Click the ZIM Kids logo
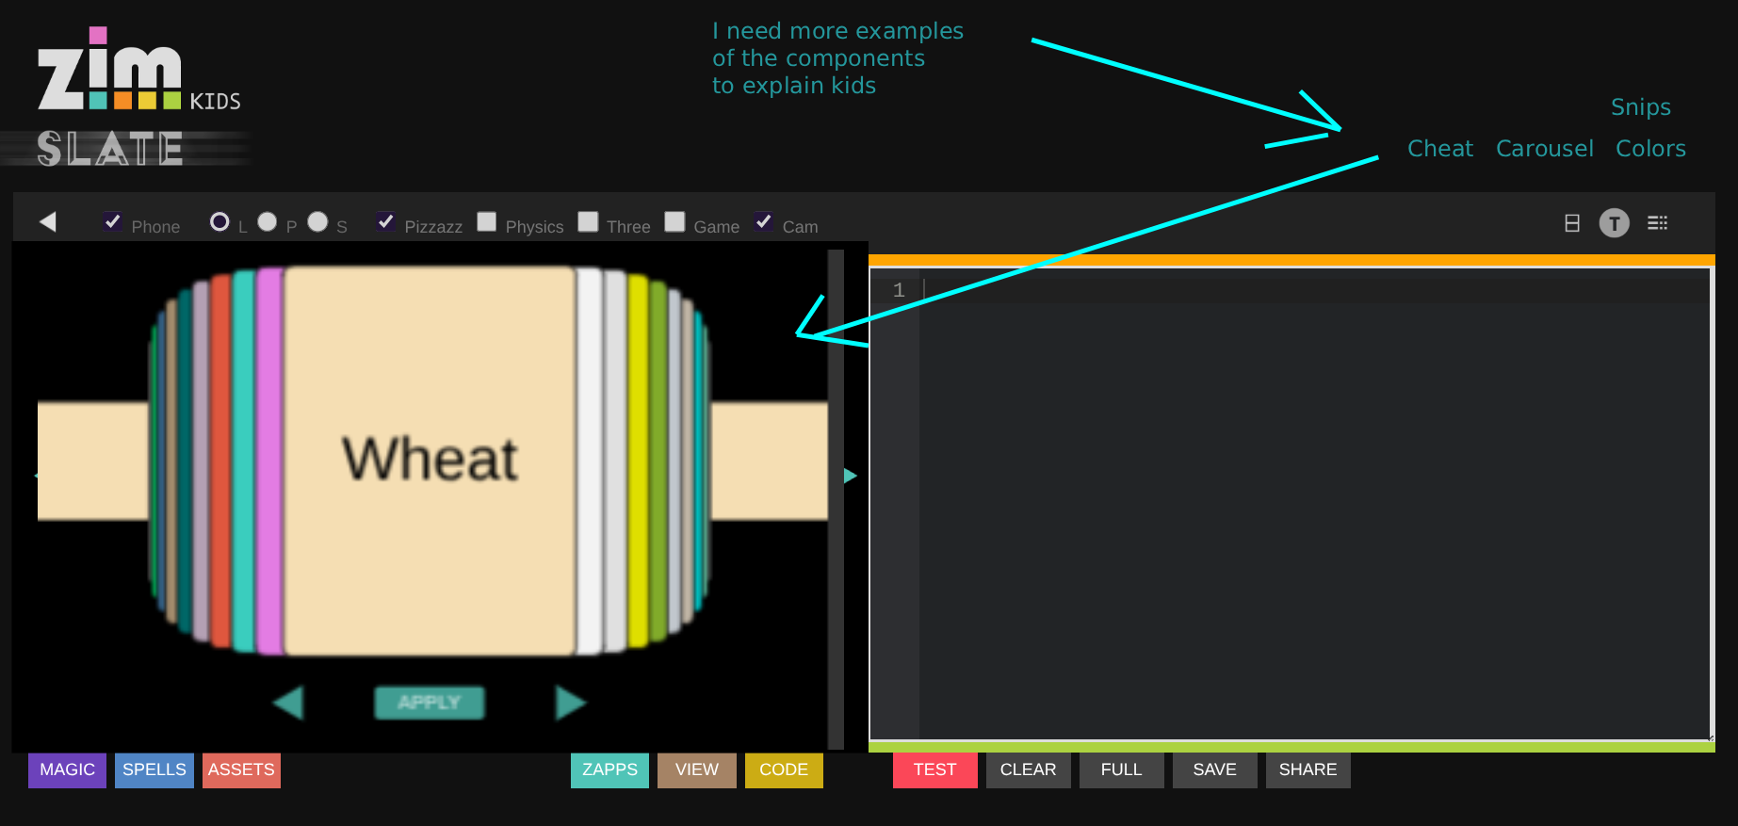1738x826 pixels. point(138,72)
